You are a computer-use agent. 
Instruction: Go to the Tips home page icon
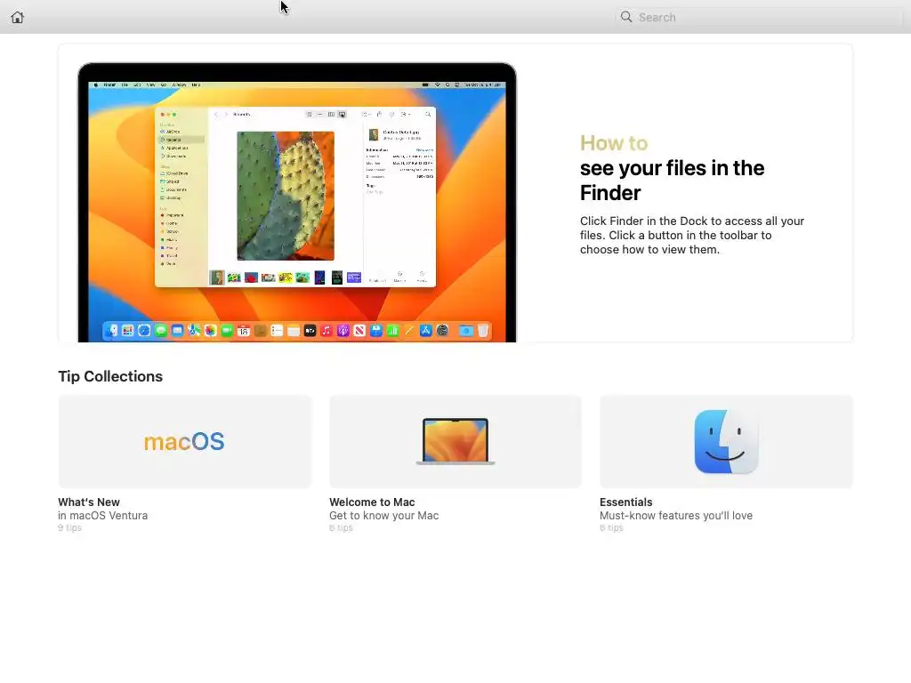click(18, 18)
